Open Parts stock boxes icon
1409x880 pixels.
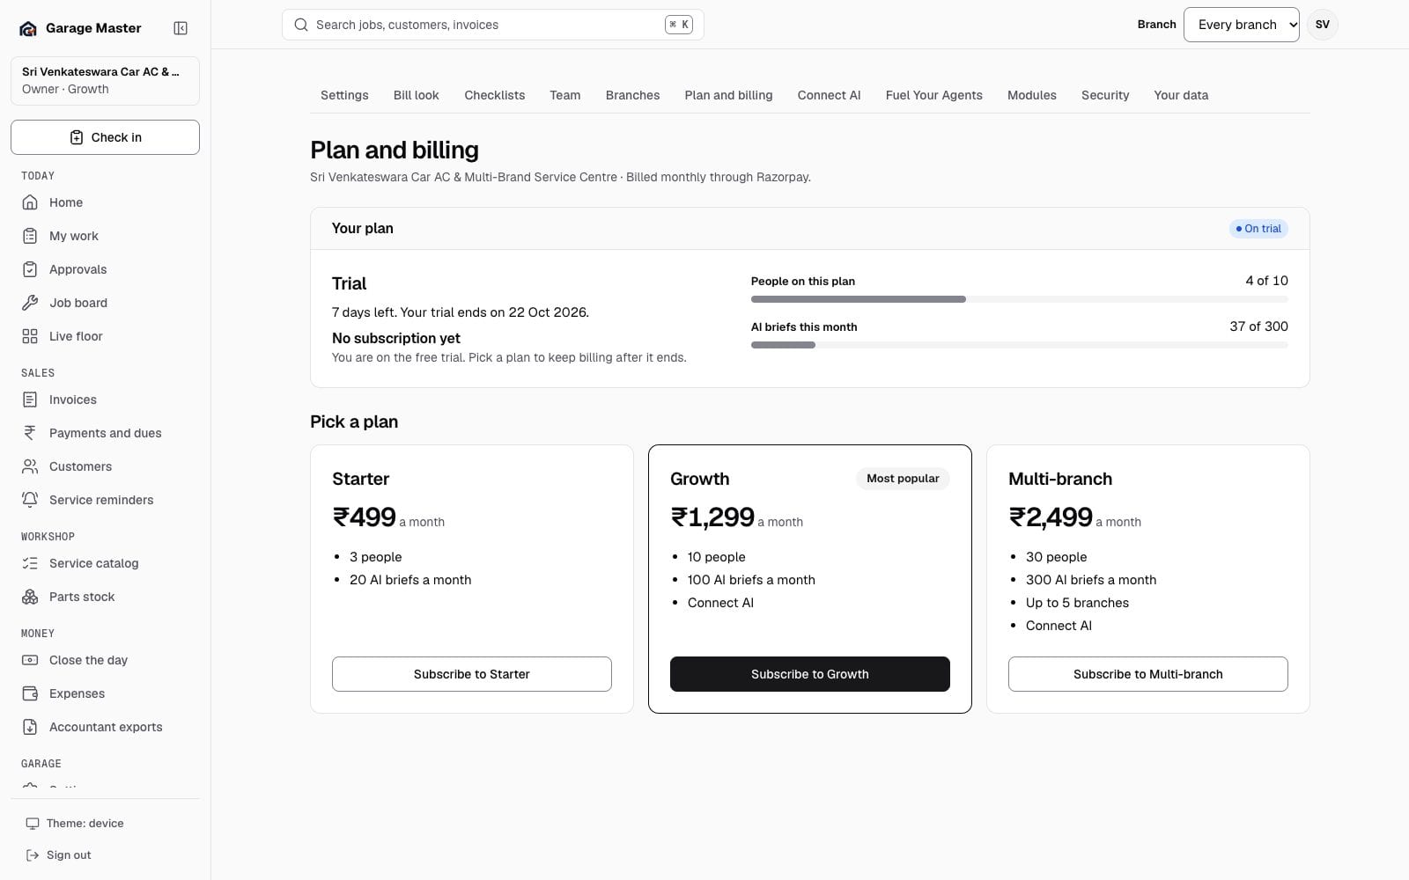(30, 597)
